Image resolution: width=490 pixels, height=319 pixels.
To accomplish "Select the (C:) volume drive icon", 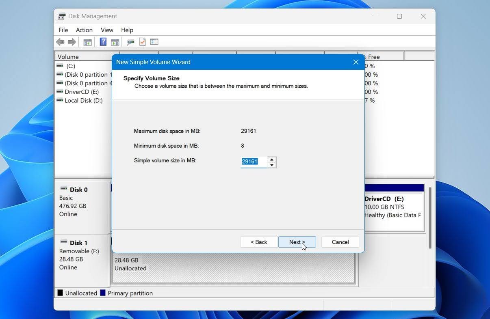I will [60, 66].
